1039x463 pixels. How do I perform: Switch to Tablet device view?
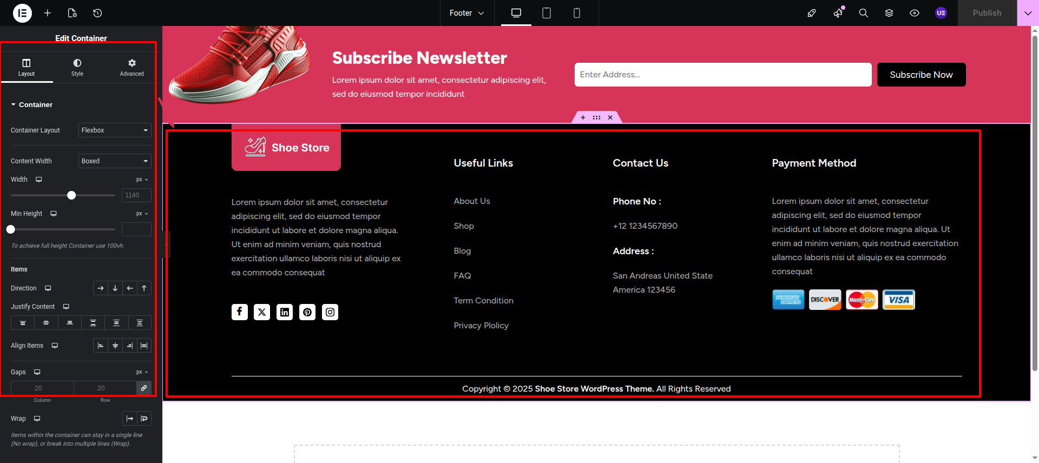546,13
